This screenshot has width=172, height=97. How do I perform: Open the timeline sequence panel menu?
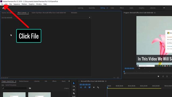(x=106, y=81)
